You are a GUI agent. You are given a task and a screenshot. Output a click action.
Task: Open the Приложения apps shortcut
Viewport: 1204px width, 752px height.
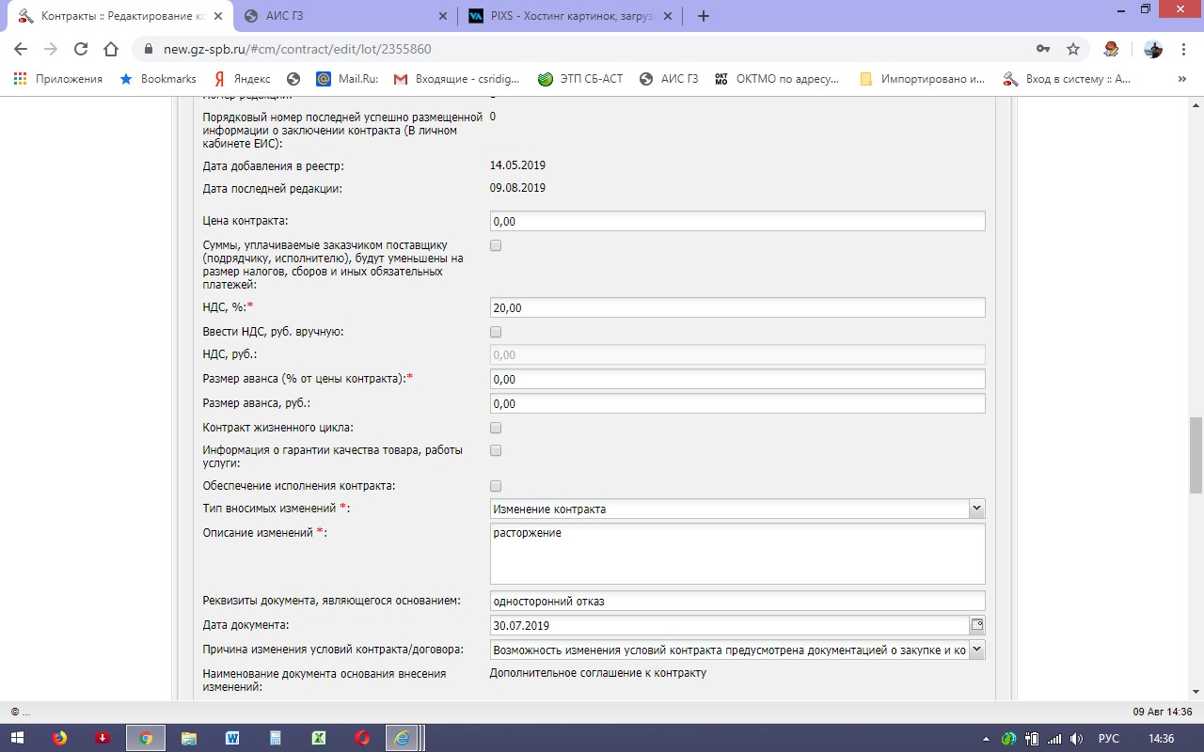pyautogui.click(x=58, y=80)
